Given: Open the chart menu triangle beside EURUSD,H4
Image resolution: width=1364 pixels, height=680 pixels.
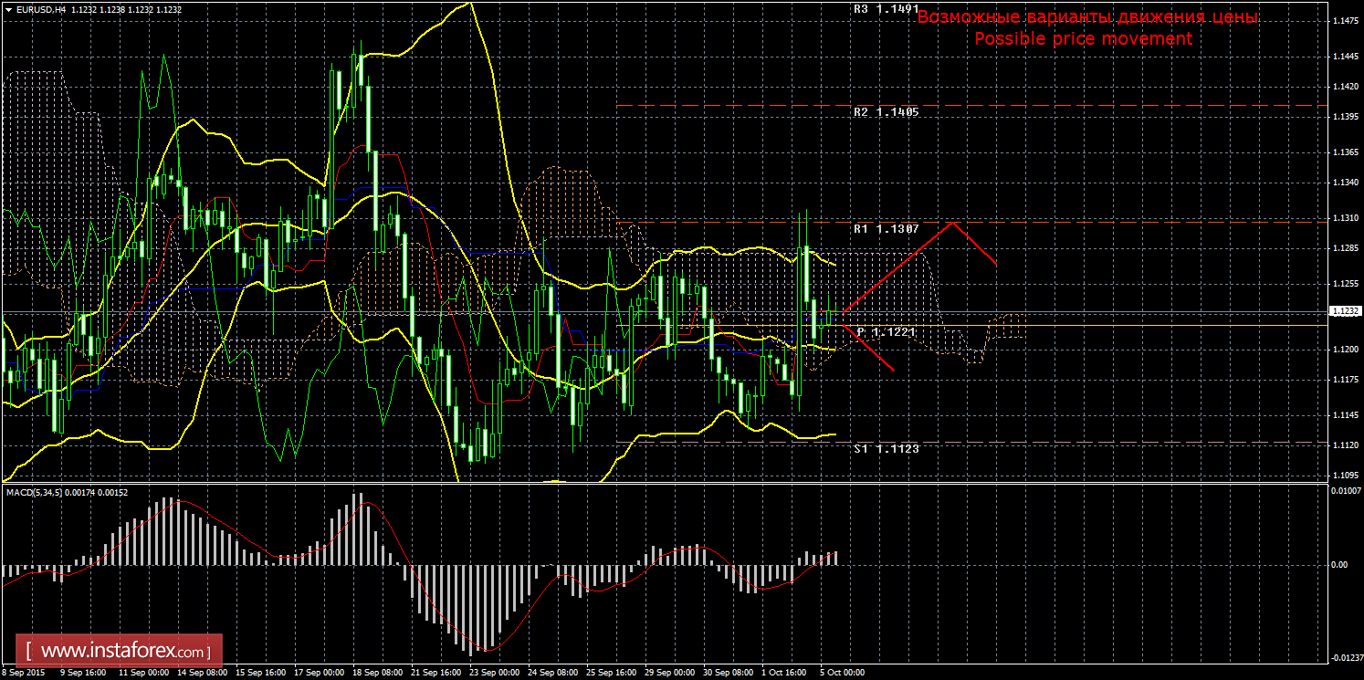Looking at the screenshot, I should pos(7,8).
